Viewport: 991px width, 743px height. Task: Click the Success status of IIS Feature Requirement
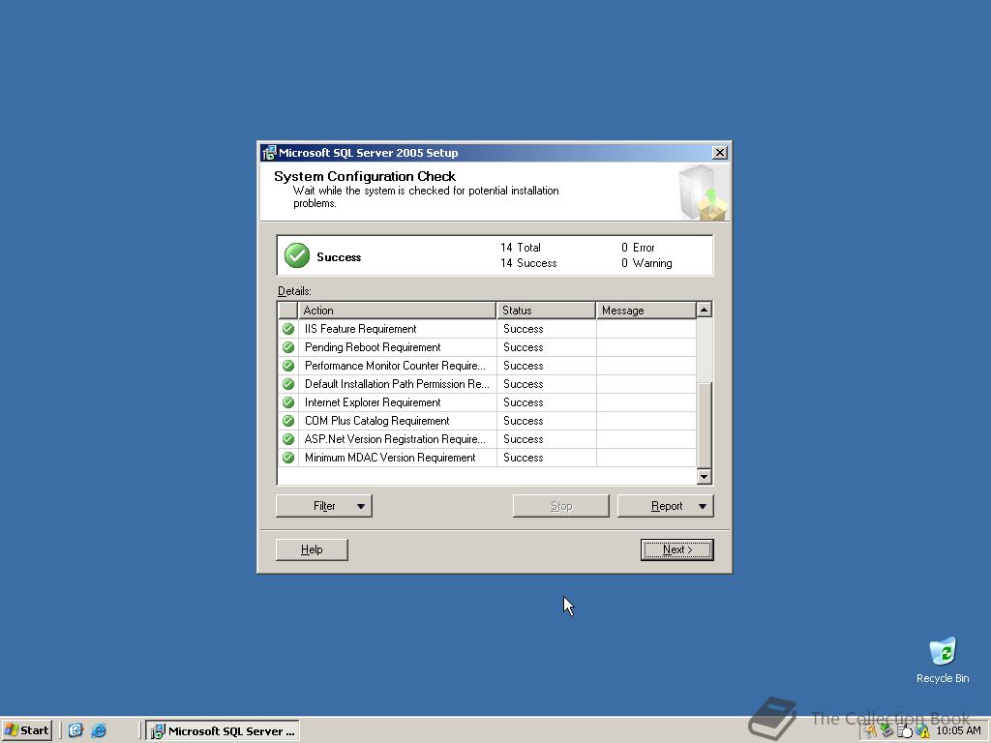tap(524, 329)
